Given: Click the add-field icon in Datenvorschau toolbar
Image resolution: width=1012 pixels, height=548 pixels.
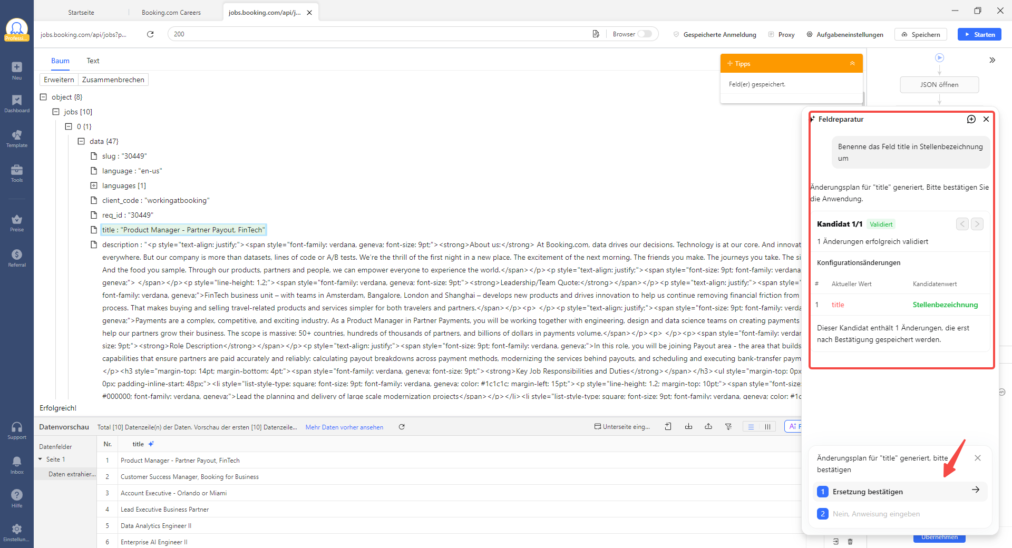Looking at the screenshot, I should click(x=668, y=427).
